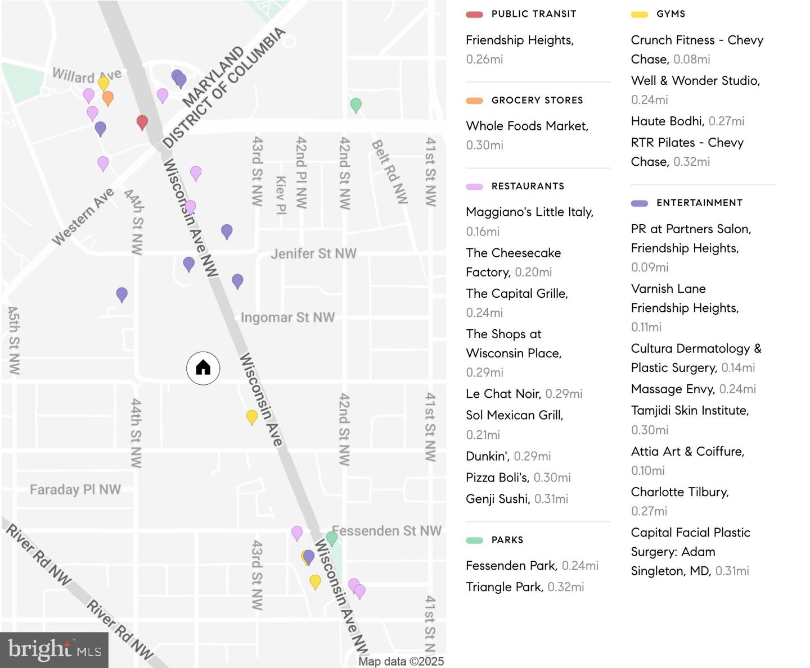Click the Map data ©2025 attribution
810x668 pixels.
pyautogui.click(x=401, y=661)
